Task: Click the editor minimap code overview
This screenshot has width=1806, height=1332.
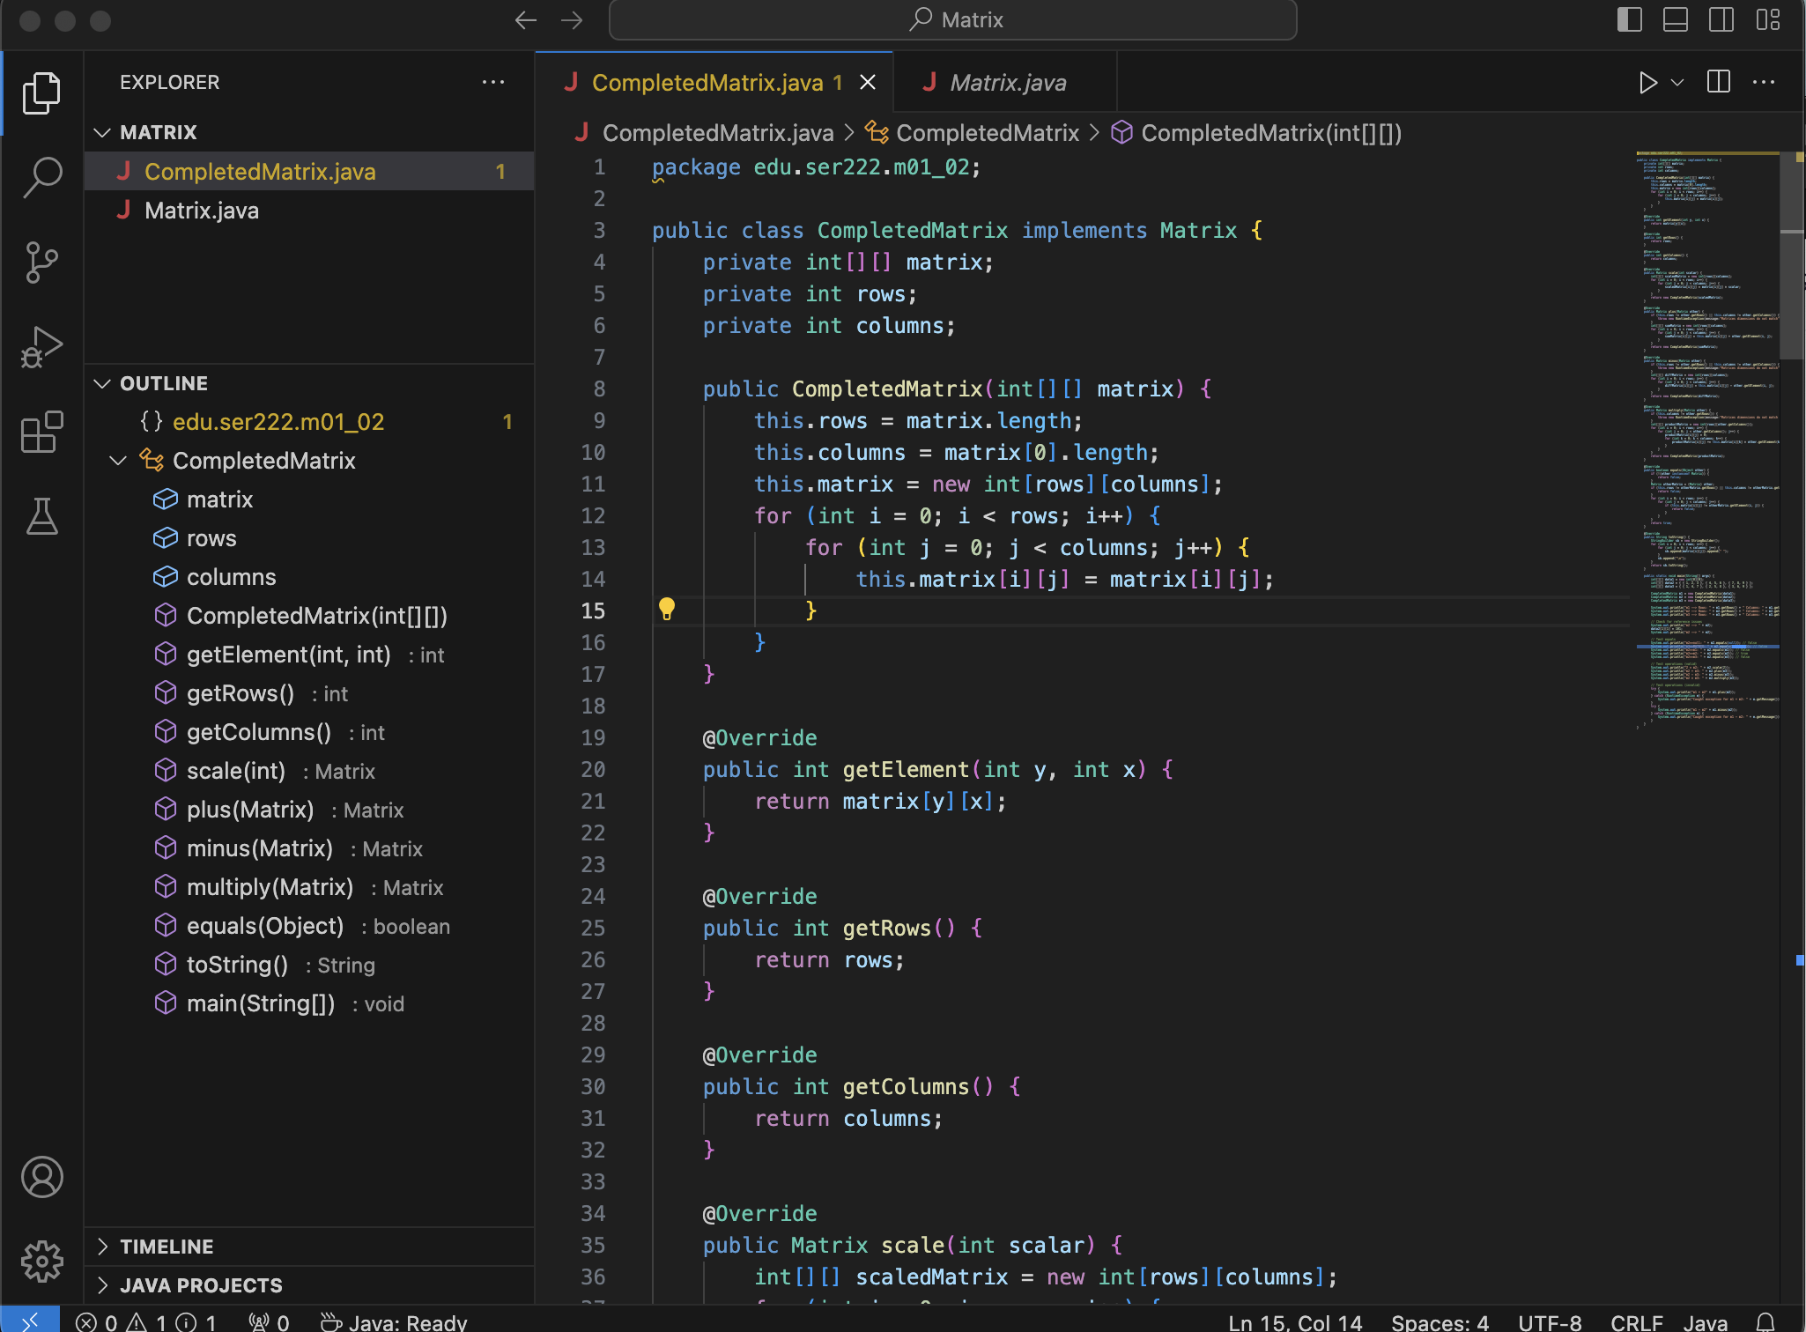Action: 1706,440
